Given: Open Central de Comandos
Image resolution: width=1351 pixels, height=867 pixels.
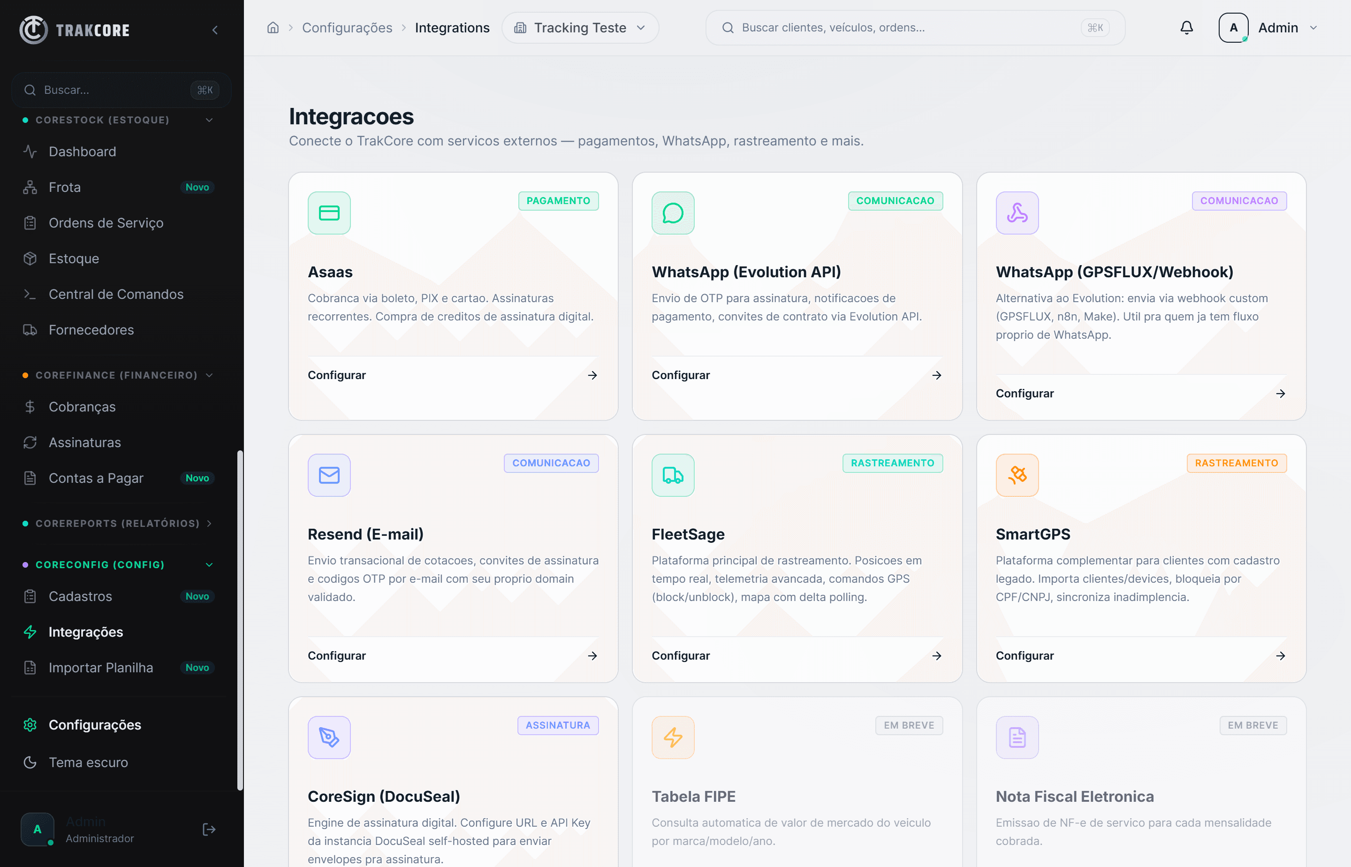Looking at the screenshot, I should (x=118, y=294).
